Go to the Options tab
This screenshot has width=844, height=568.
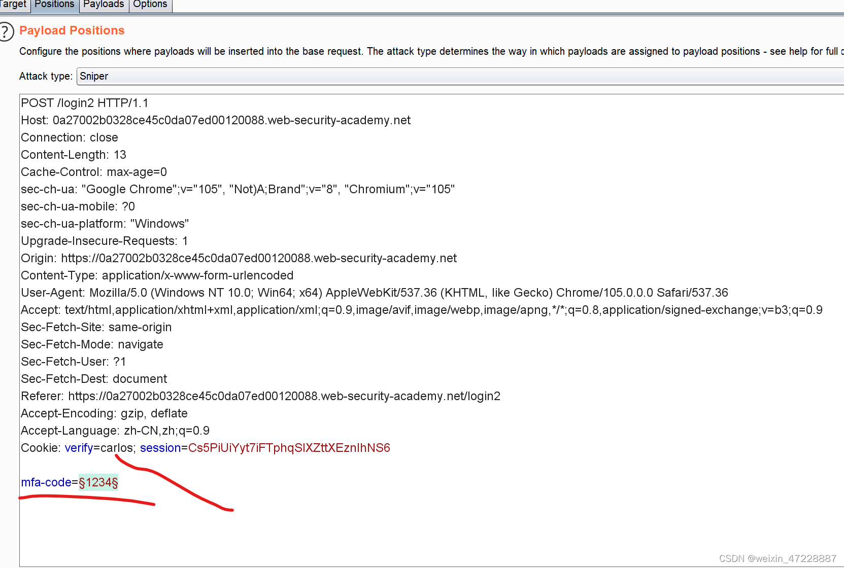pyautogui.click(x=150, y=5)
